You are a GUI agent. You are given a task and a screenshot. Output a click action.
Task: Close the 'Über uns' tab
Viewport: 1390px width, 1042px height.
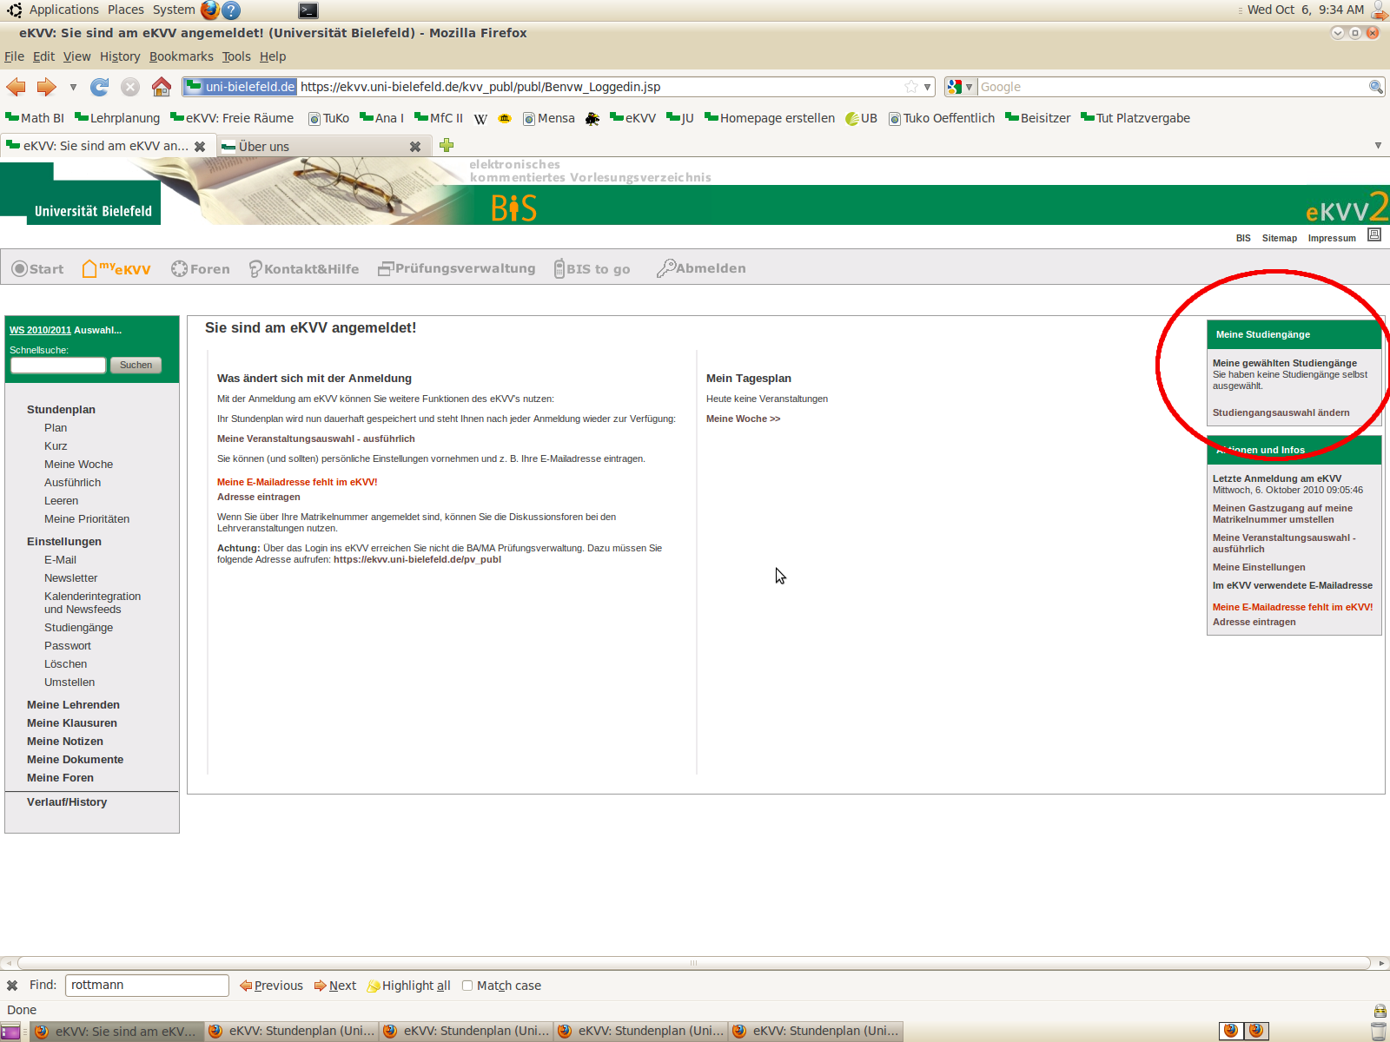[x=415, y=147]
